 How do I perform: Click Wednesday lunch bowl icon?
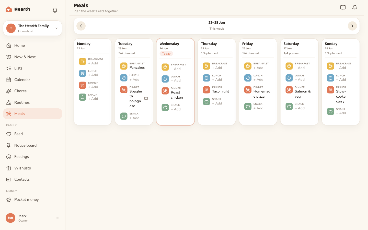click(165, 79)
